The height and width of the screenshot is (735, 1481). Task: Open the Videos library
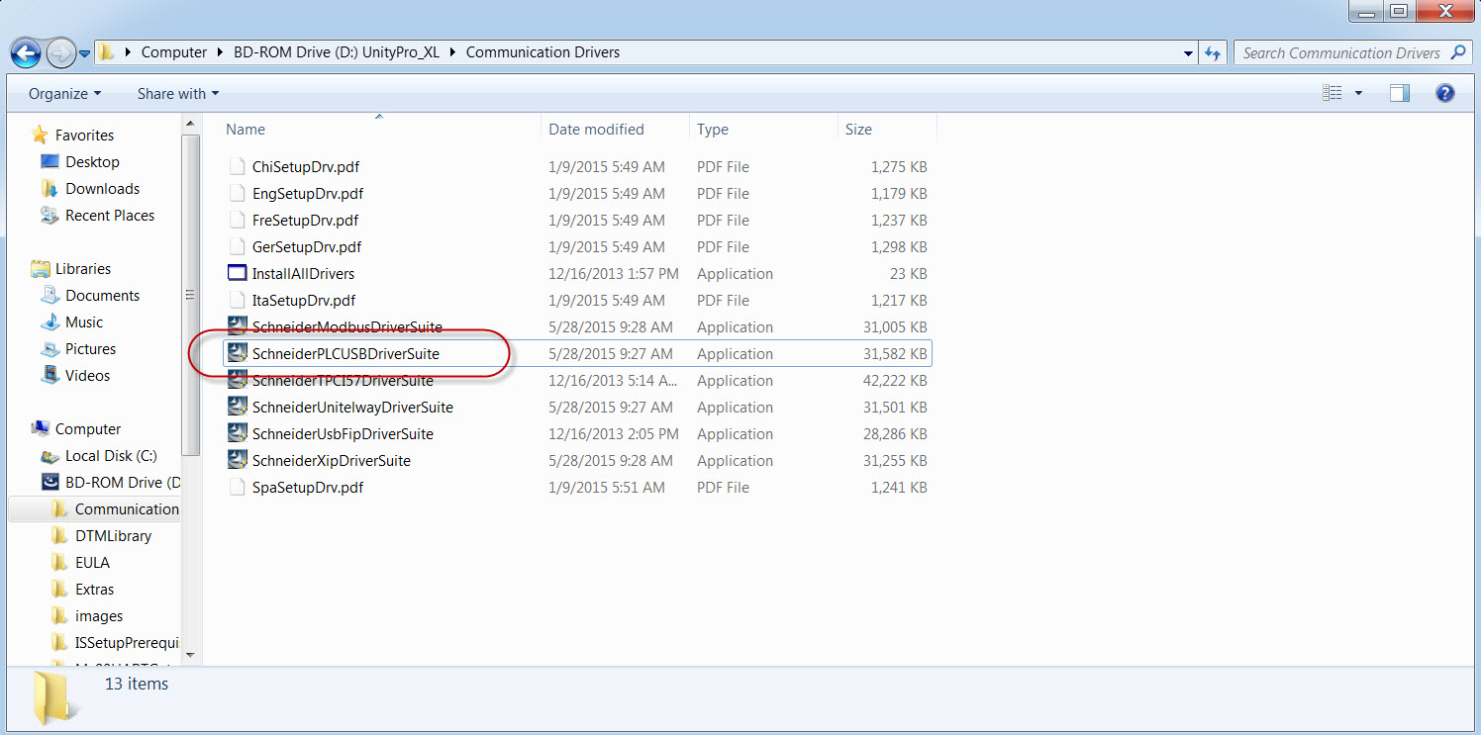click(x=87, y=375)
